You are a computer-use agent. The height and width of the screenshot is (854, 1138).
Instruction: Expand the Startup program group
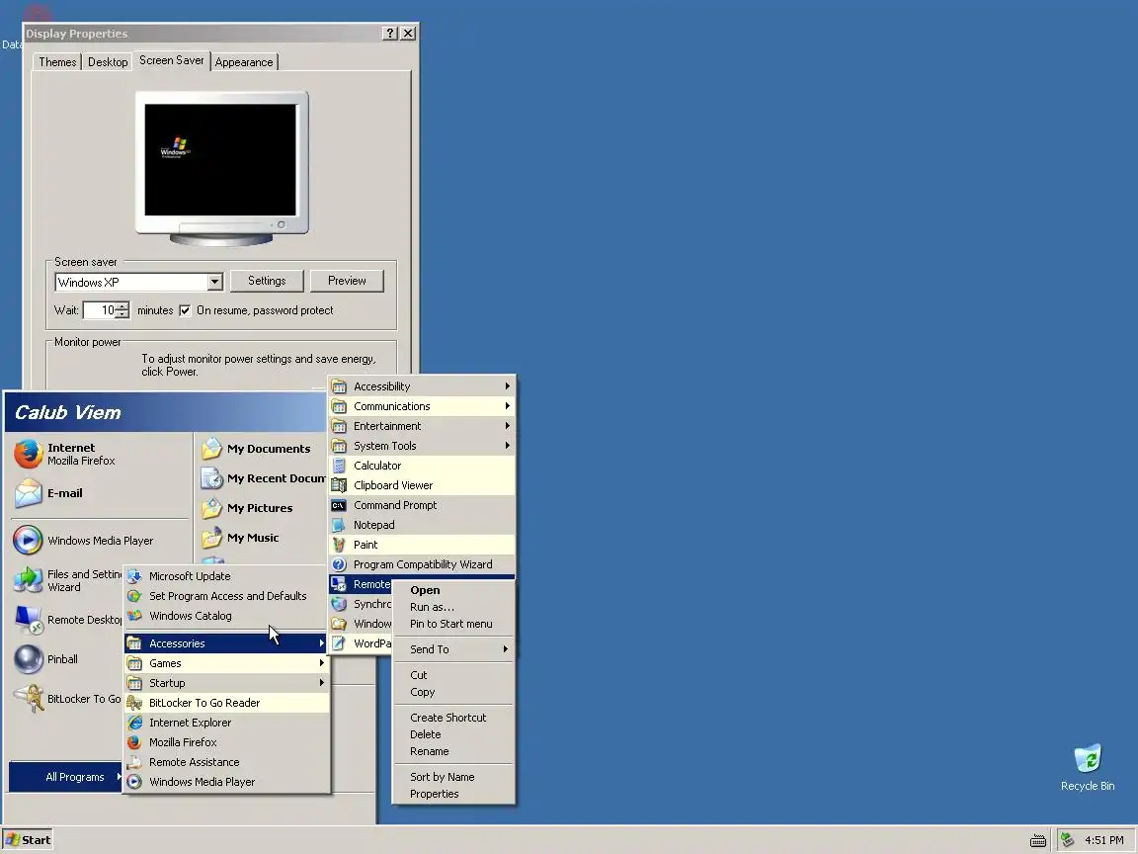(226, 683)
